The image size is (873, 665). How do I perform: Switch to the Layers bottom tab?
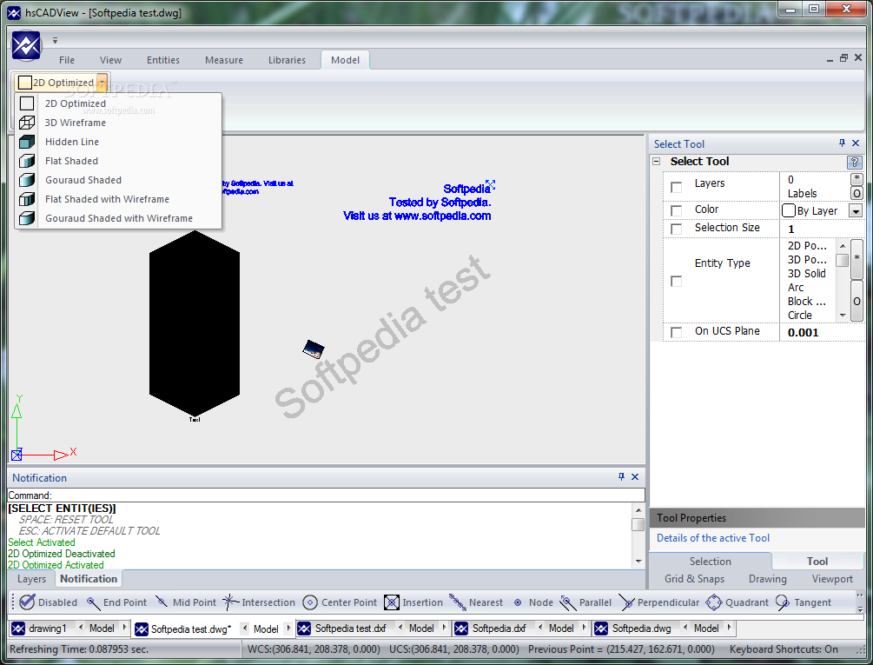32,579
